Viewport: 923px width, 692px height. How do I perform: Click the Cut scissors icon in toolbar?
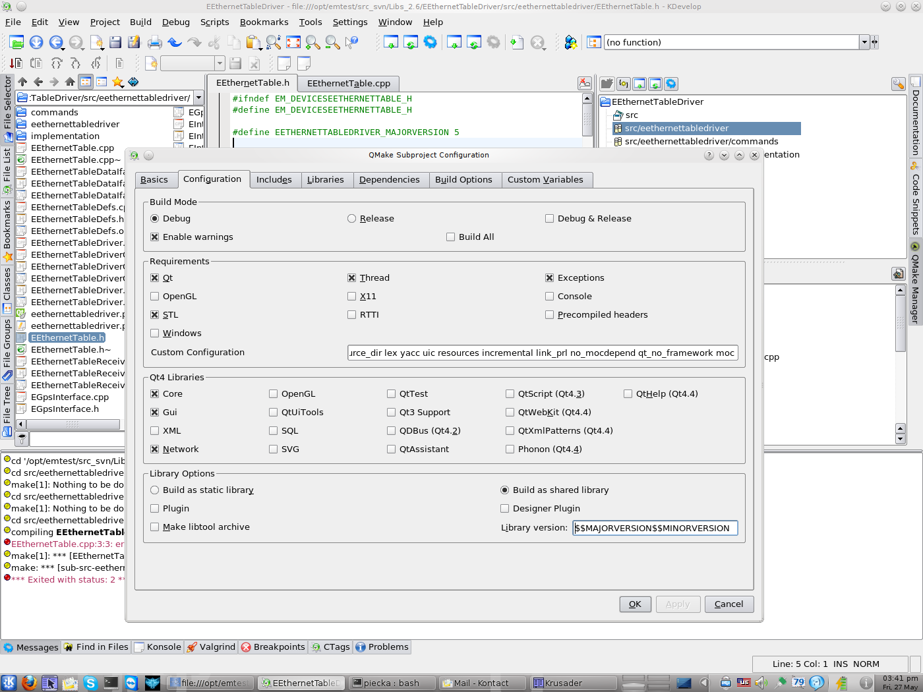tap(214, 43)
